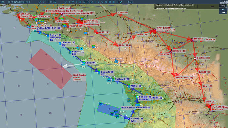Click the clock icon in top toolbar

pos(51,2)
